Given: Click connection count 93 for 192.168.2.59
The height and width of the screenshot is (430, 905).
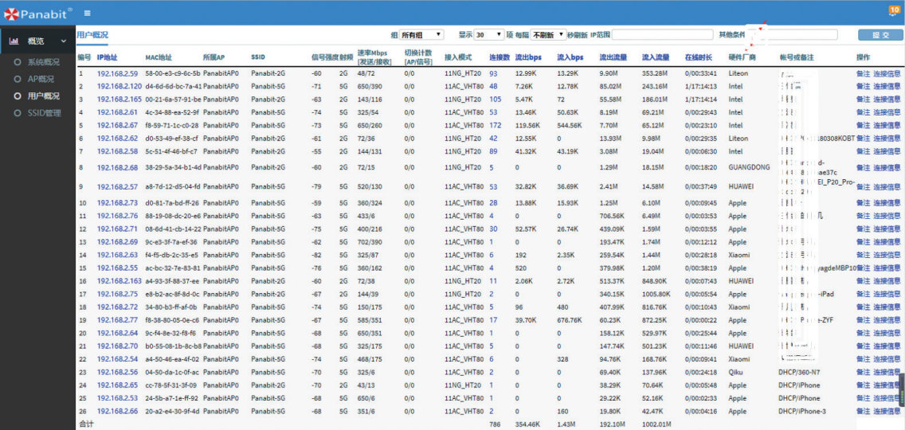Looking at the screenshot, I should pos(493,73).
